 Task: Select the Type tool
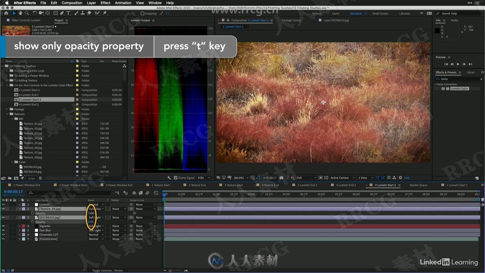[69, 13]
